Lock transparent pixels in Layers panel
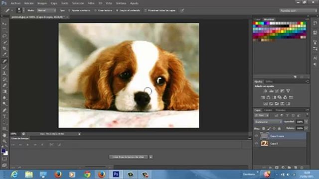The image size is (319, 179). tap(264, 128)
